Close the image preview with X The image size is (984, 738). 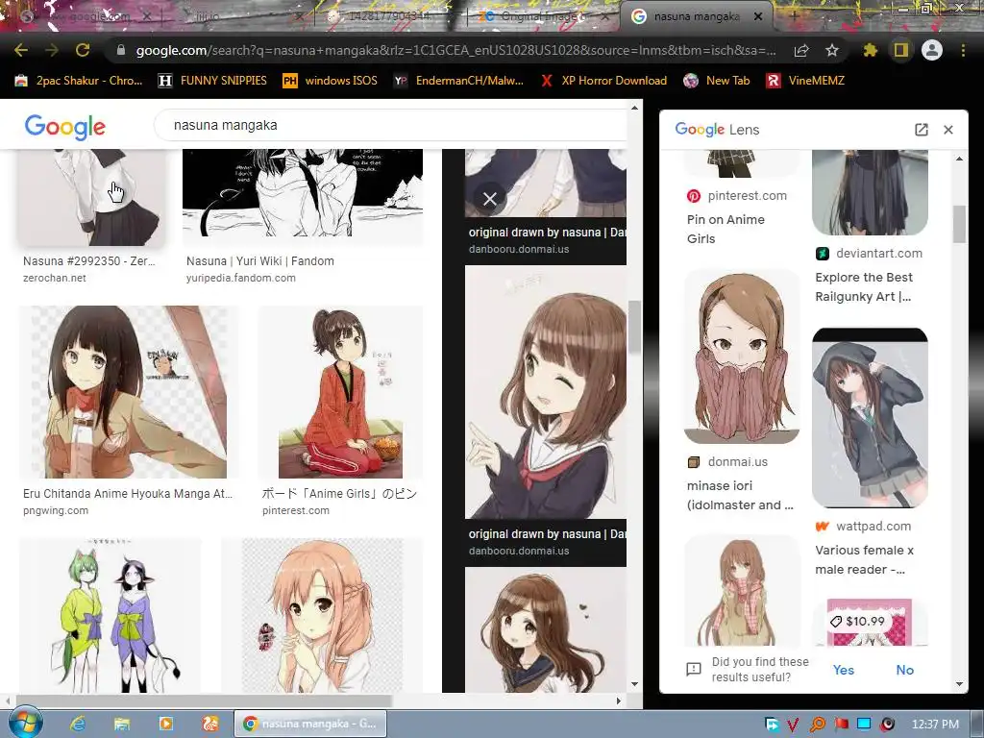(490, 199)
